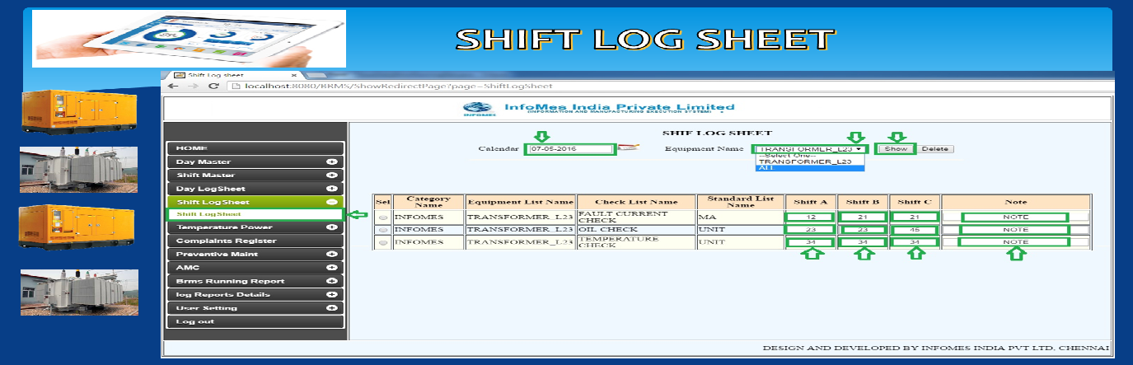Click the 'OIL CHECK' cell

click(x=636, y=229)
